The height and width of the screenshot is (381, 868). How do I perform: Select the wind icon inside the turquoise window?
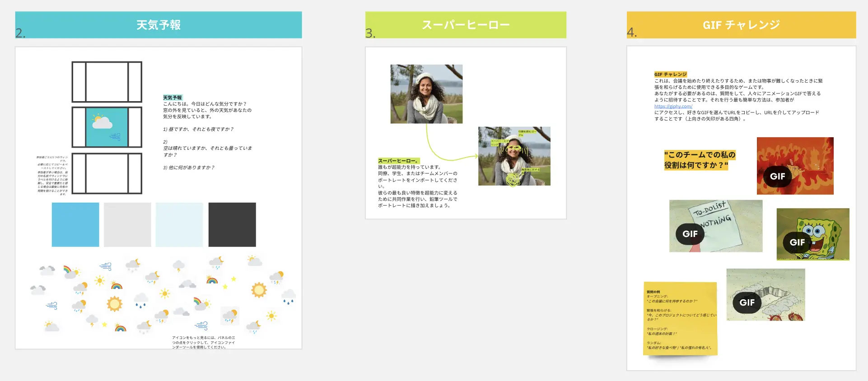point(115,136)
